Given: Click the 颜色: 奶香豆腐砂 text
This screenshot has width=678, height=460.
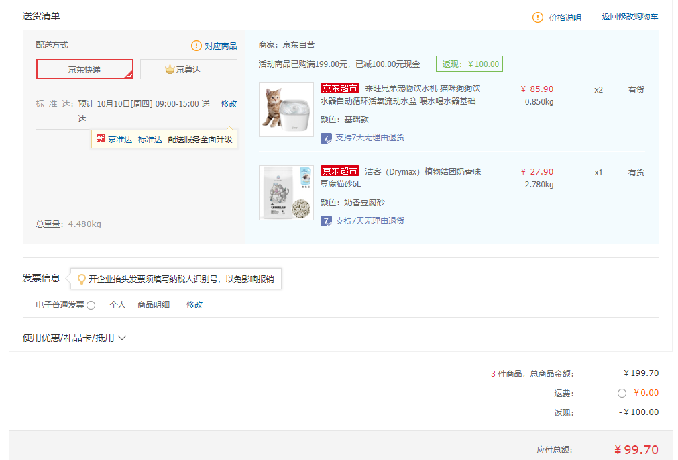Looking at the screenshot, I should pos(352,203).
